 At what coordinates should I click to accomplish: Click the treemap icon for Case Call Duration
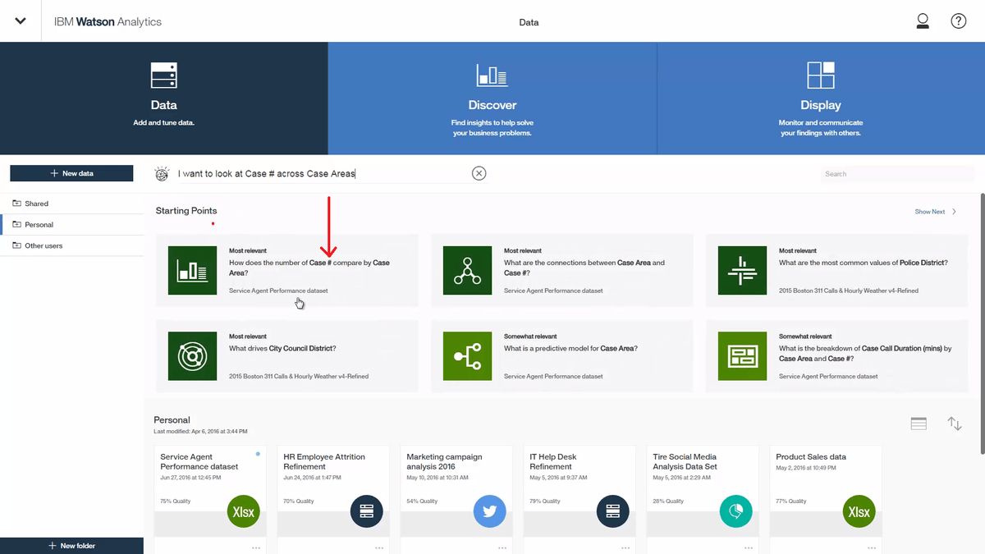tap(743, 356)
